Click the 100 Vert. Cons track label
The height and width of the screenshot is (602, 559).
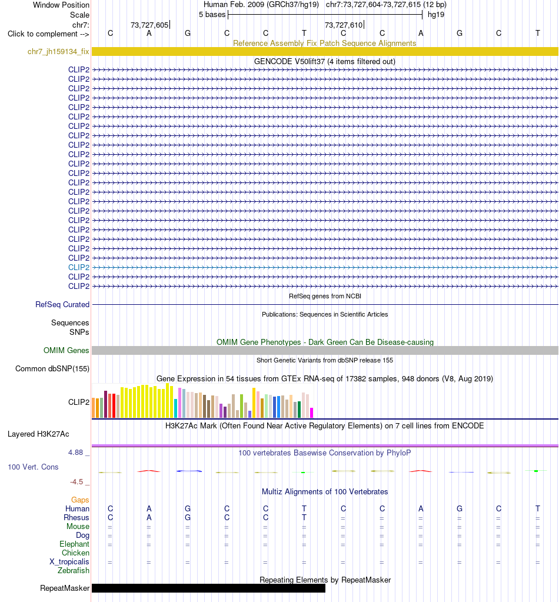(33, 467)
